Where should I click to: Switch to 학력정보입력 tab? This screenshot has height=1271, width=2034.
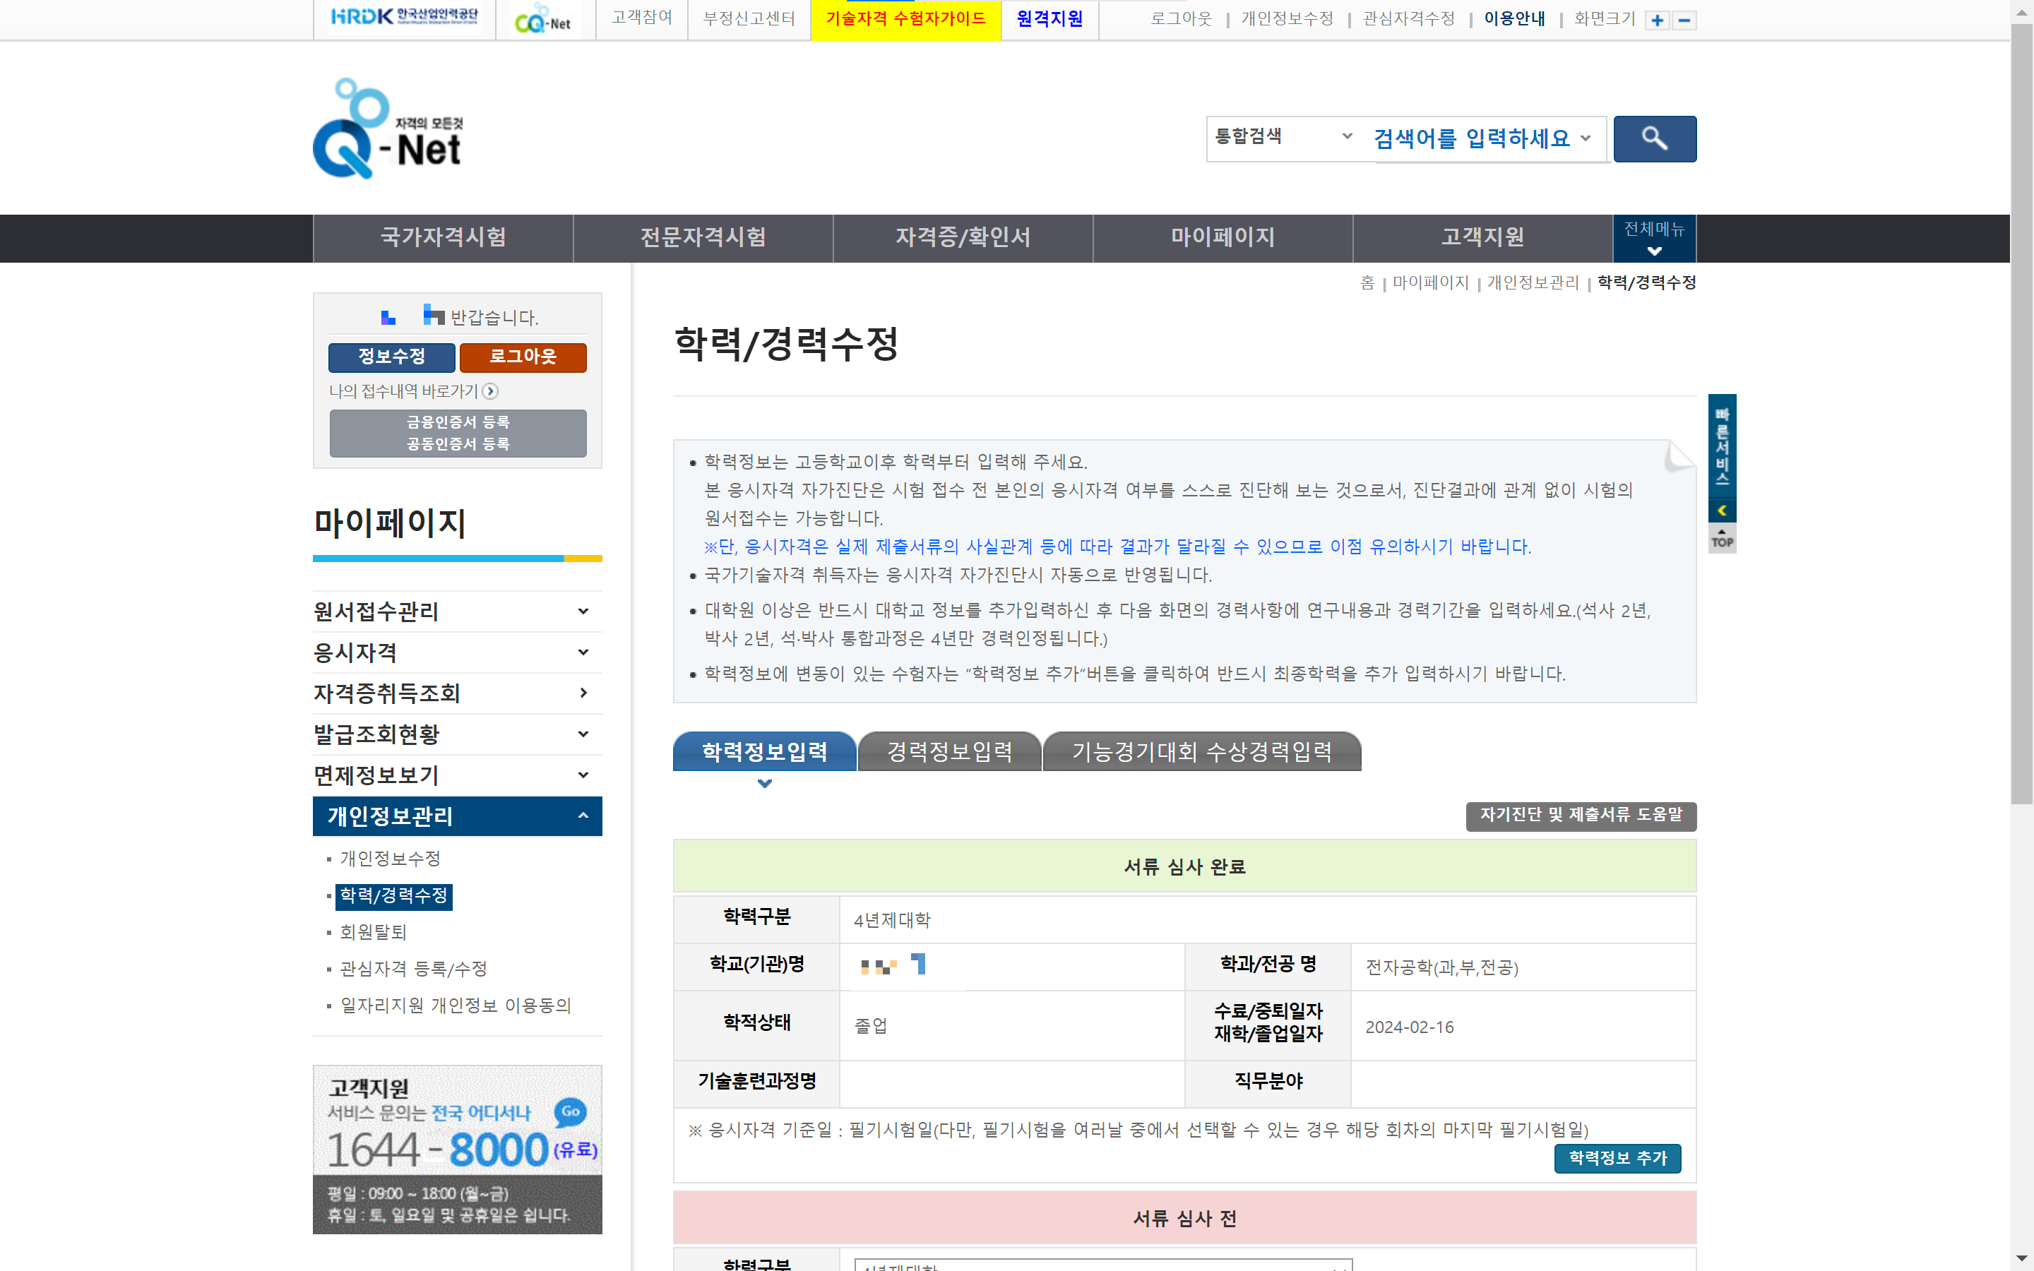[x=764, y=751]
